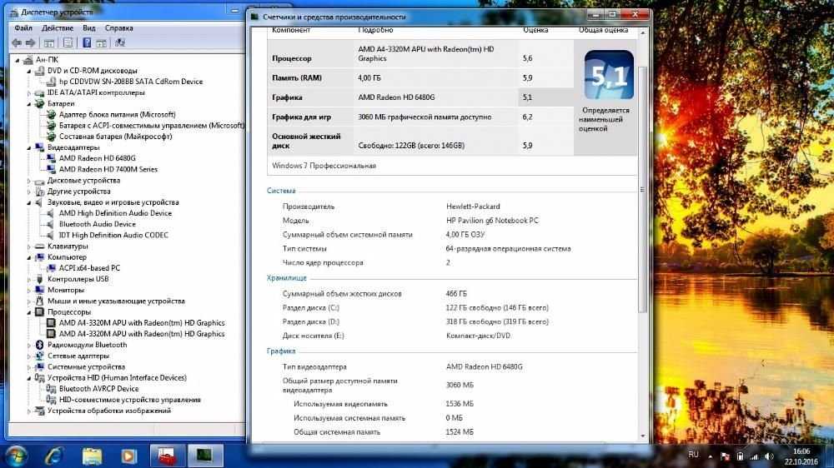Show hidden tray icons arrow
The height and width of the screenshot is (468, 834).
pyautogui.click(x=710, y=456)
